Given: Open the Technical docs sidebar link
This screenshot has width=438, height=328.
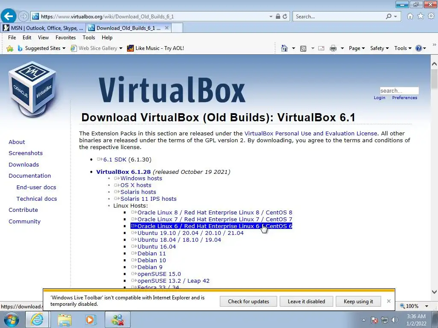Looking at the screenshot, I should tap(37, 199).
